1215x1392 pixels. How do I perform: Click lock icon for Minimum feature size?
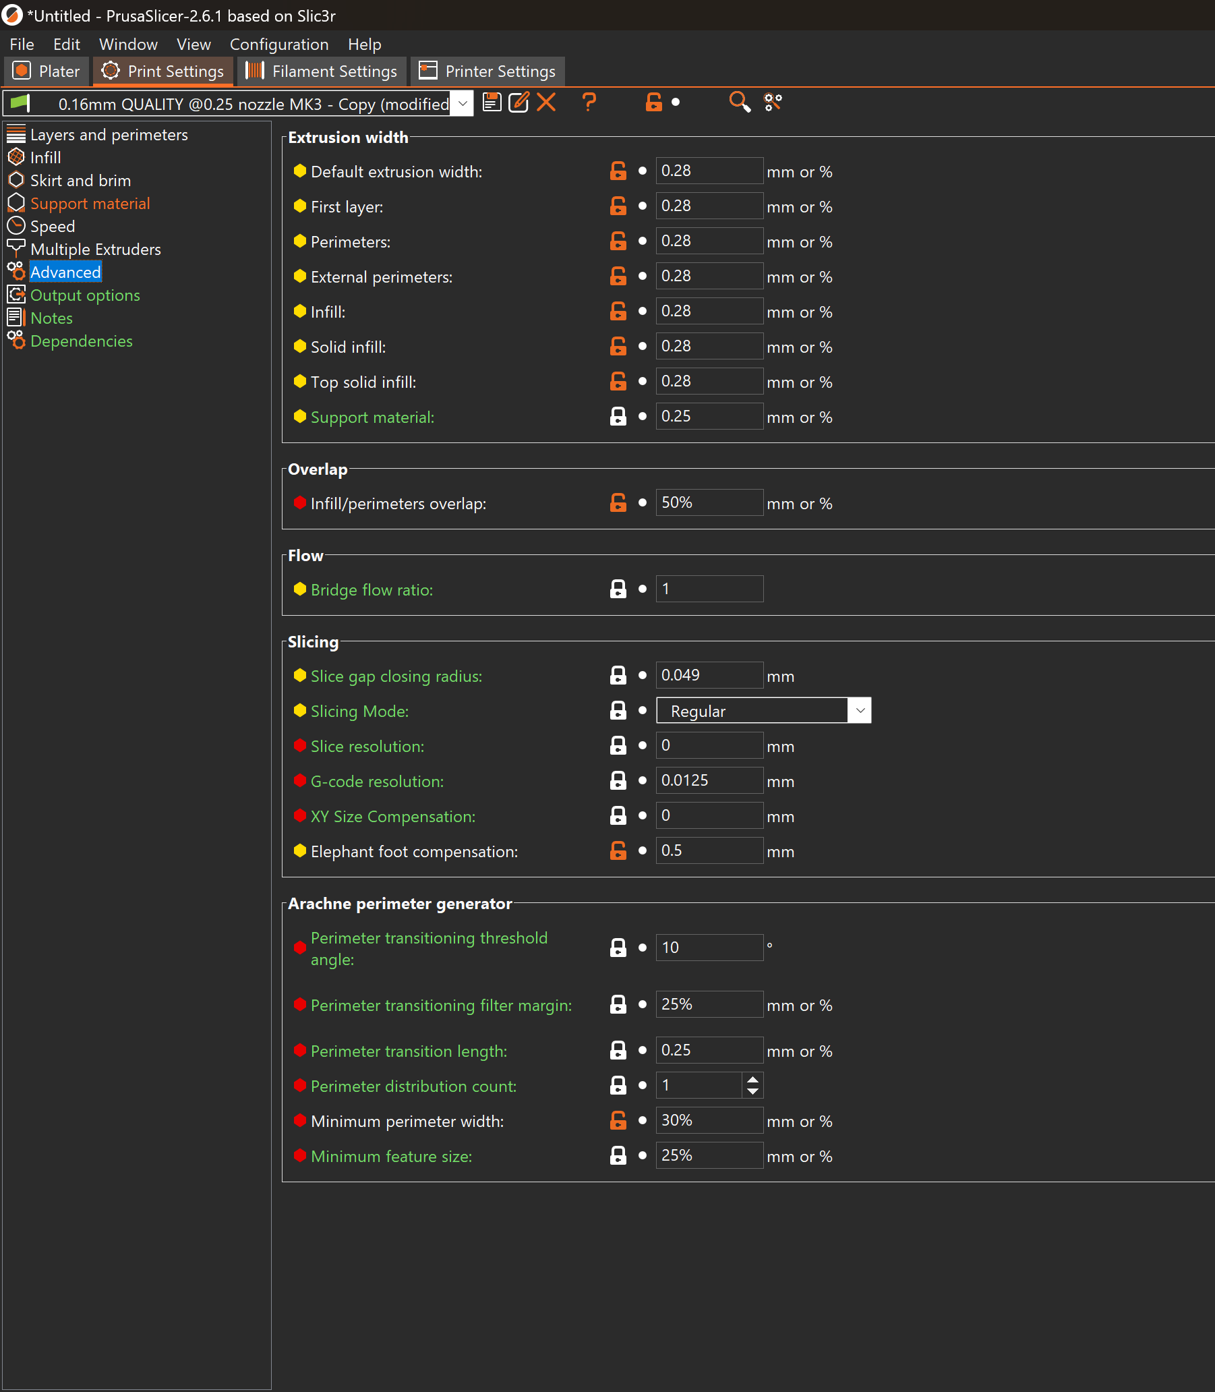coord(618,1156)
